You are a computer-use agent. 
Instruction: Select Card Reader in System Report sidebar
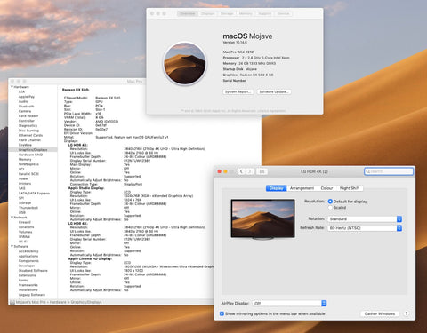tap(28, 116)
